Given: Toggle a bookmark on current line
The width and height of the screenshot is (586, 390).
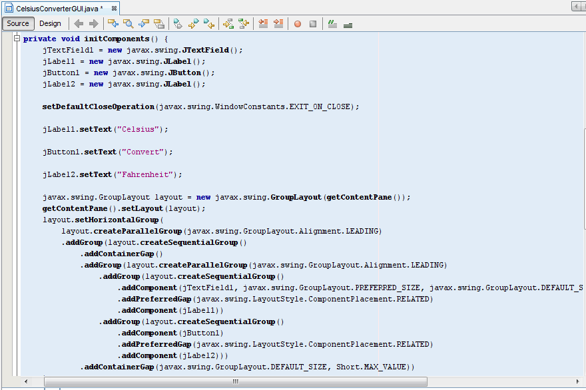Looking at the screenshot, I should coord(176,24).
